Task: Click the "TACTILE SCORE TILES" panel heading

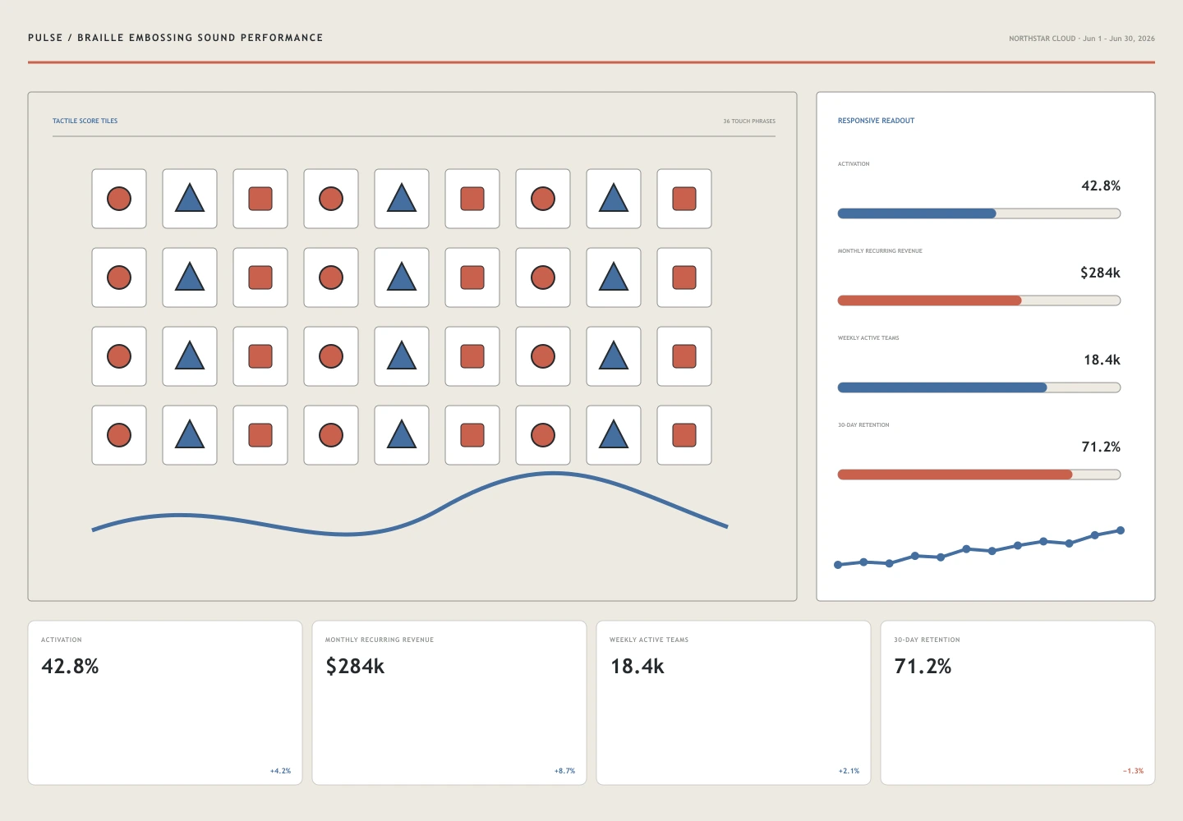Action: [85, 121]
